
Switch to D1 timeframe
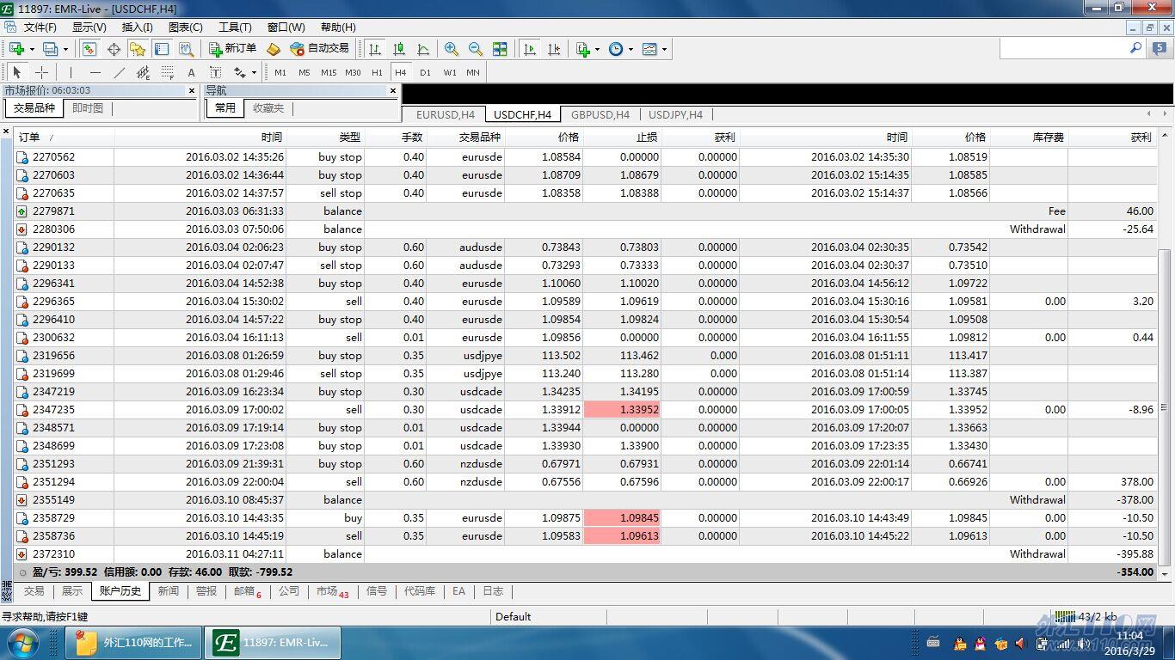coord(425,73)
